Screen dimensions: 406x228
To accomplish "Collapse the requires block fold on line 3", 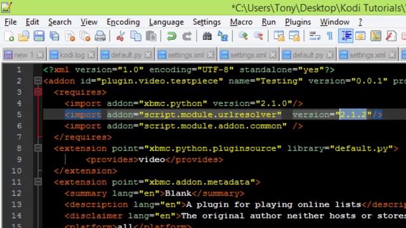I will coord(38,92).
